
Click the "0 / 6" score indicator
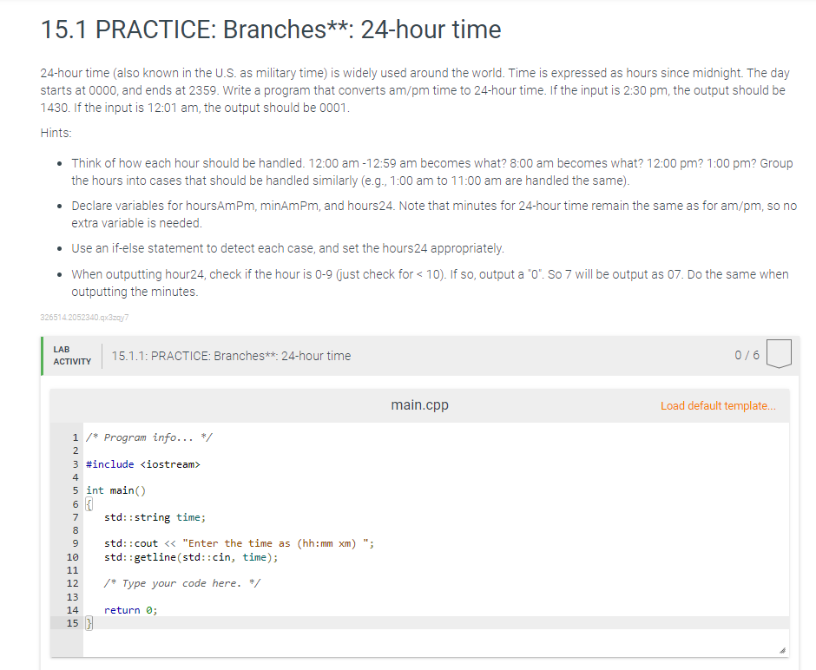(x=747, y=354)
